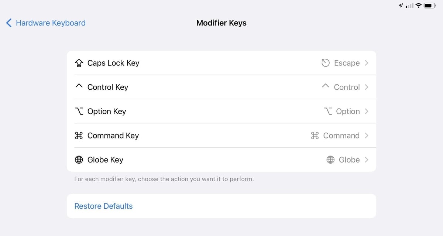Open the chevron on the Option Key row
This screenshot has height=236, width=443.
pos(367,111)
